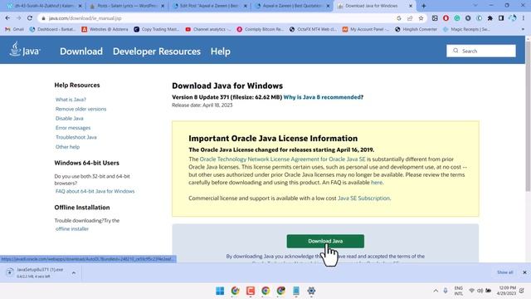Click the green Download Java button
This screenshot has width=531, height=299.
[x=325, y=241]
